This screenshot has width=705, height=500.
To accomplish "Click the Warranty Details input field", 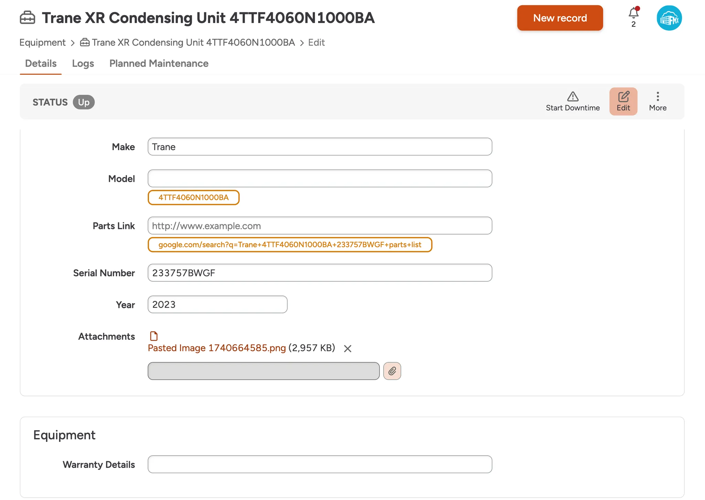I will pos(319,464).
